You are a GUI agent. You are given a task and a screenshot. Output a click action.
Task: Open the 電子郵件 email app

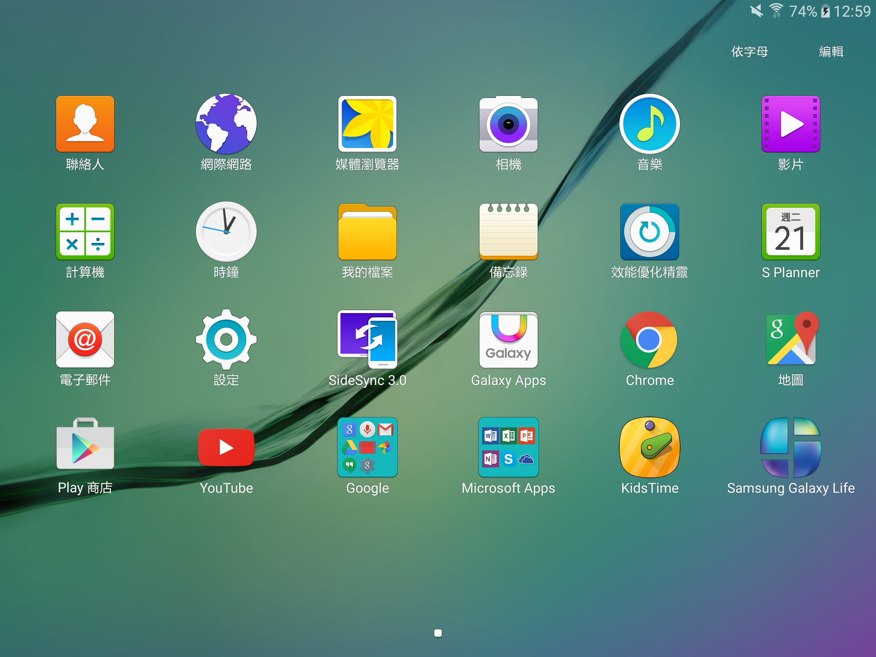(x=85, y=340)
